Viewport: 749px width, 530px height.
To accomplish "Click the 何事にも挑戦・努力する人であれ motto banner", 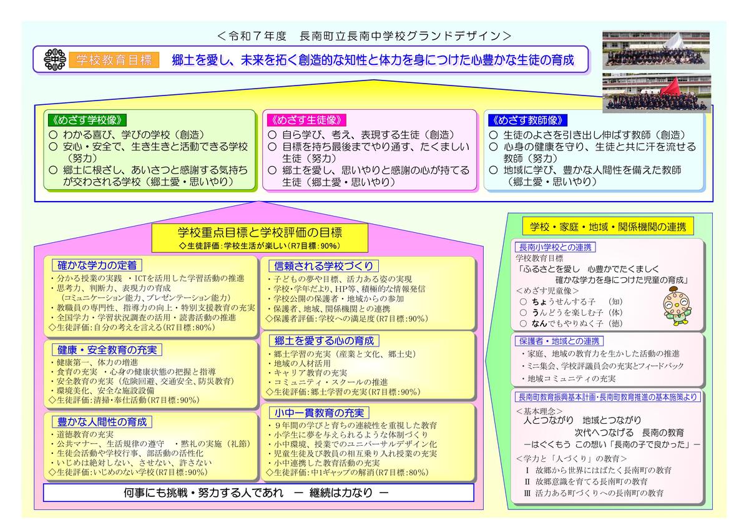I will coord(258,493).
